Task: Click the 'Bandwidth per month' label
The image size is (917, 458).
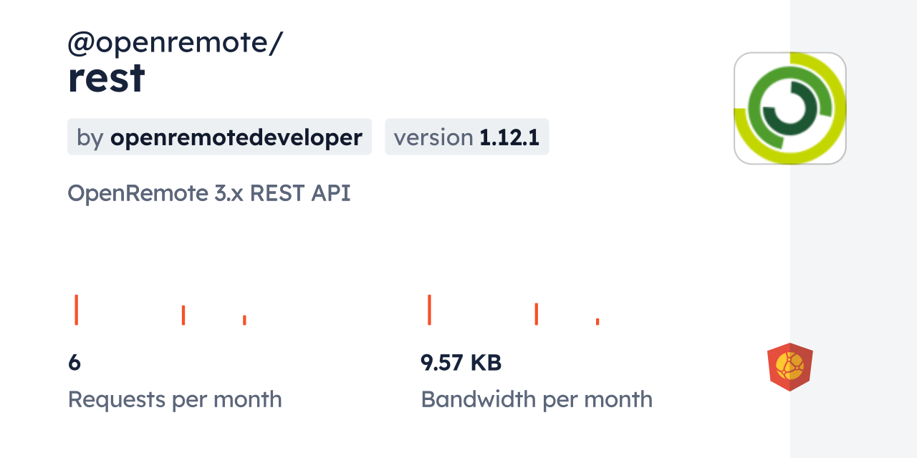Action: (x=536, y=399)
